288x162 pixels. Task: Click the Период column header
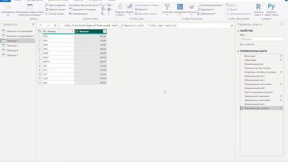[x=57, y=31]
